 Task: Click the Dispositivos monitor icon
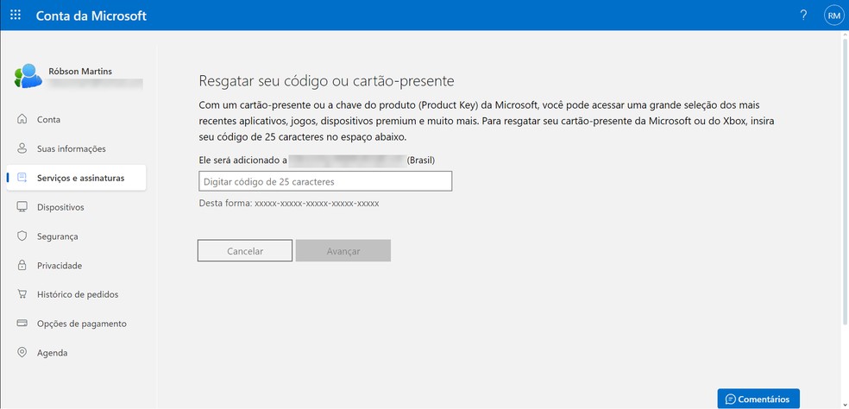pos(22,207)
